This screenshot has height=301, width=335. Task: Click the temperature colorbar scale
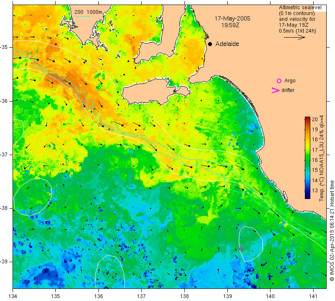(307, 158)
